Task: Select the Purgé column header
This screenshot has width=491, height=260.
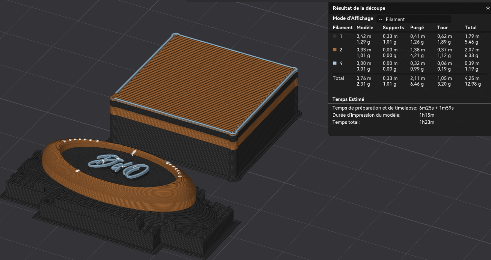Action: pyautogui.click(x=417, y=28)
